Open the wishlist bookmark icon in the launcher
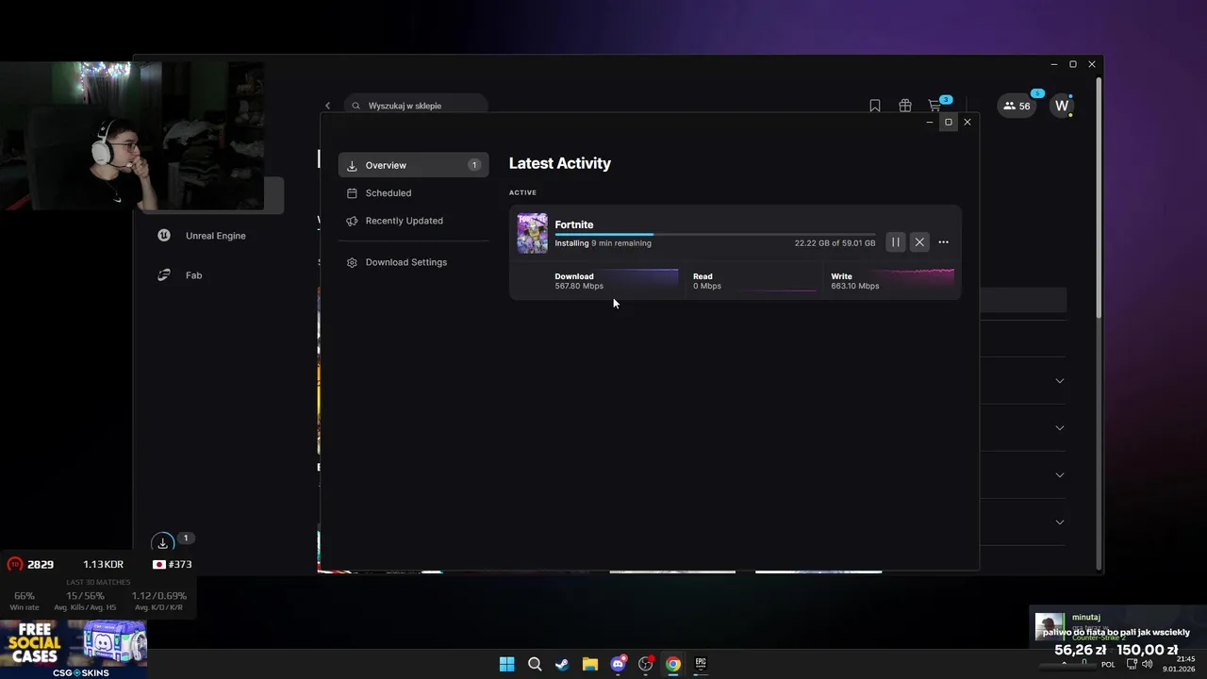The image size is (1207, 679). pos(875,106)
